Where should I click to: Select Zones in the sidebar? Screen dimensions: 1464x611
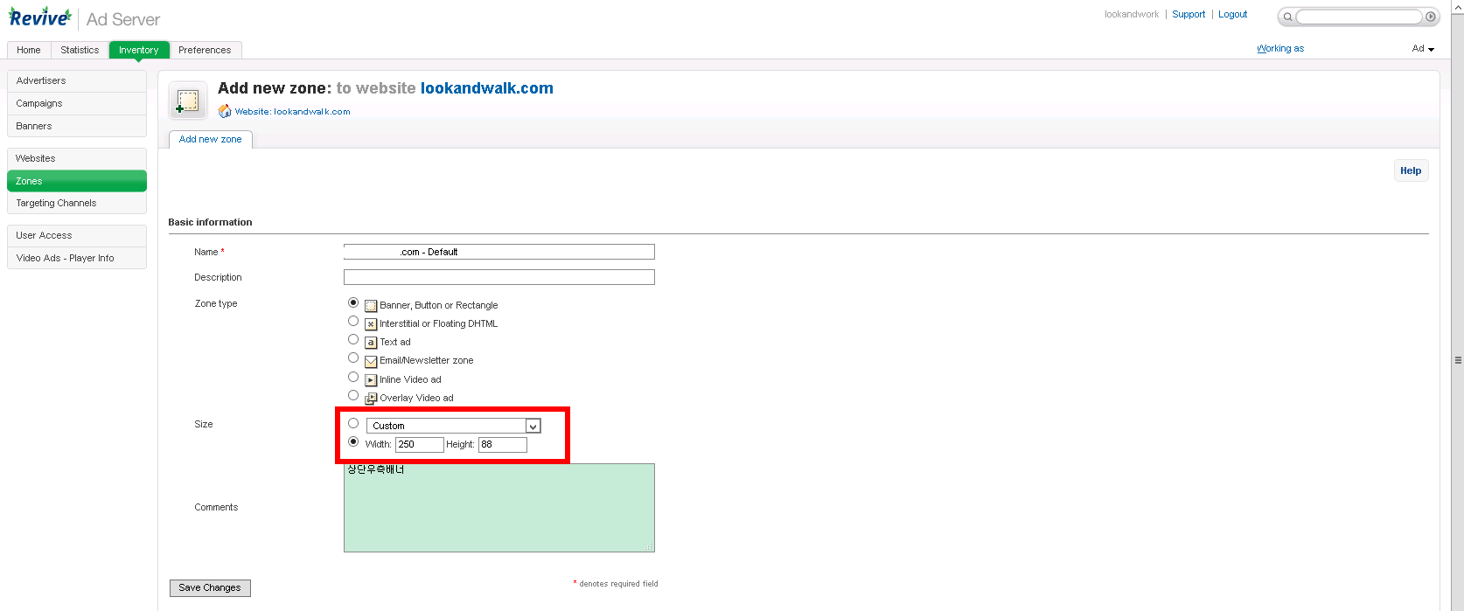tap(77, 181)
